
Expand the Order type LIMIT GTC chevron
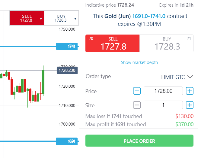tap(190, 77)
